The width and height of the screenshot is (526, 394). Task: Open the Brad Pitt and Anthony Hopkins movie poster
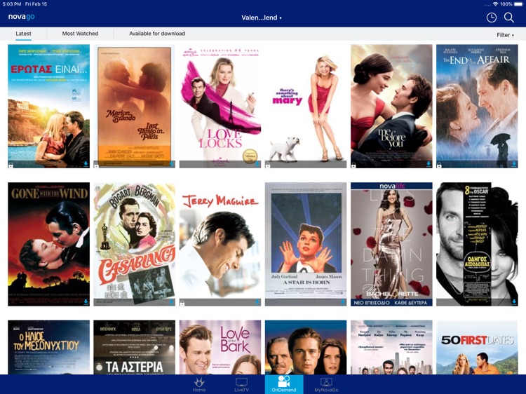[306, 348]
